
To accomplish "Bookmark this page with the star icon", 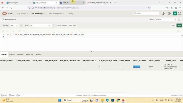I will click(x=149, y=8).
